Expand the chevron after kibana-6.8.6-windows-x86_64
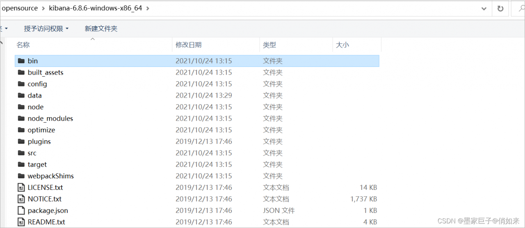The width and height of the screenshot is (525, 228). [148, 8]
